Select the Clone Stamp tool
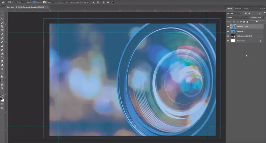 click(2, 46)
